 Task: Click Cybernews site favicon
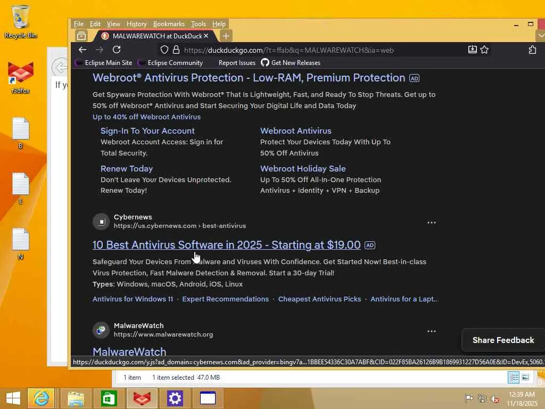click(101, 222)
